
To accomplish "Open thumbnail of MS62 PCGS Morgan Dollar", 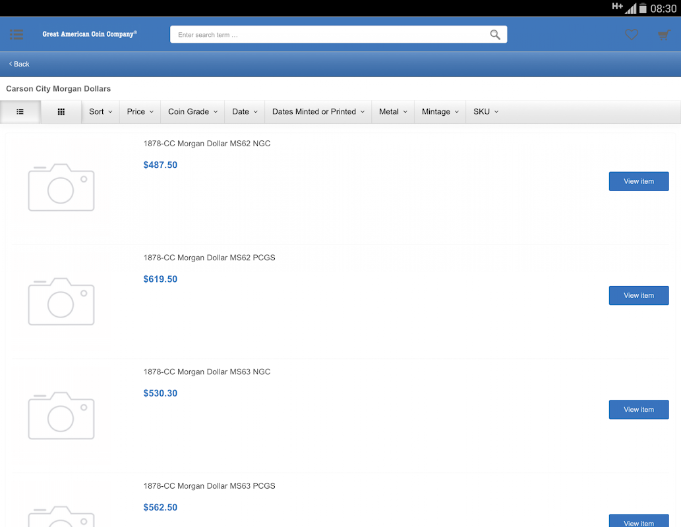I will [x=61, y=301].
